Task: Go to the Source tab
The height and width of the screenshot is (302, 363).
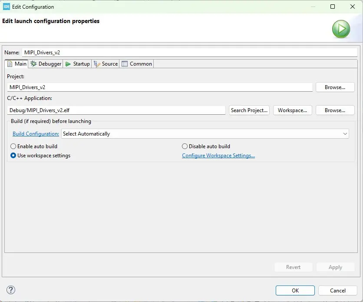Action: (106, 64)
